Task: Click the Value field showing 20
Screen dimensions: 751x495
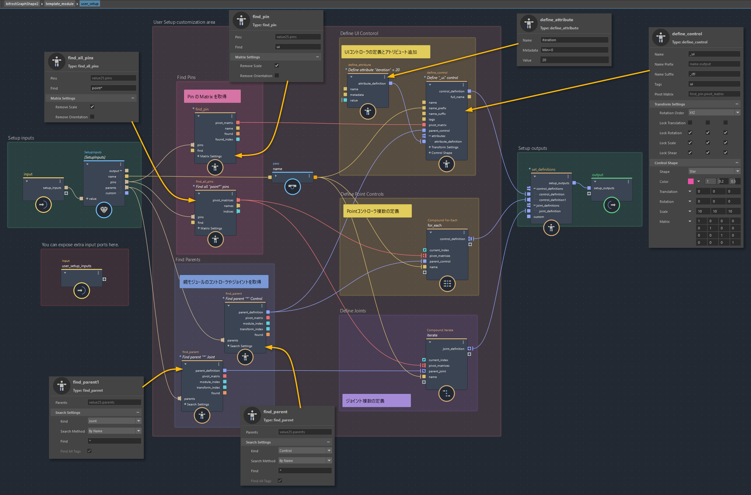Action: coord(574,60)
